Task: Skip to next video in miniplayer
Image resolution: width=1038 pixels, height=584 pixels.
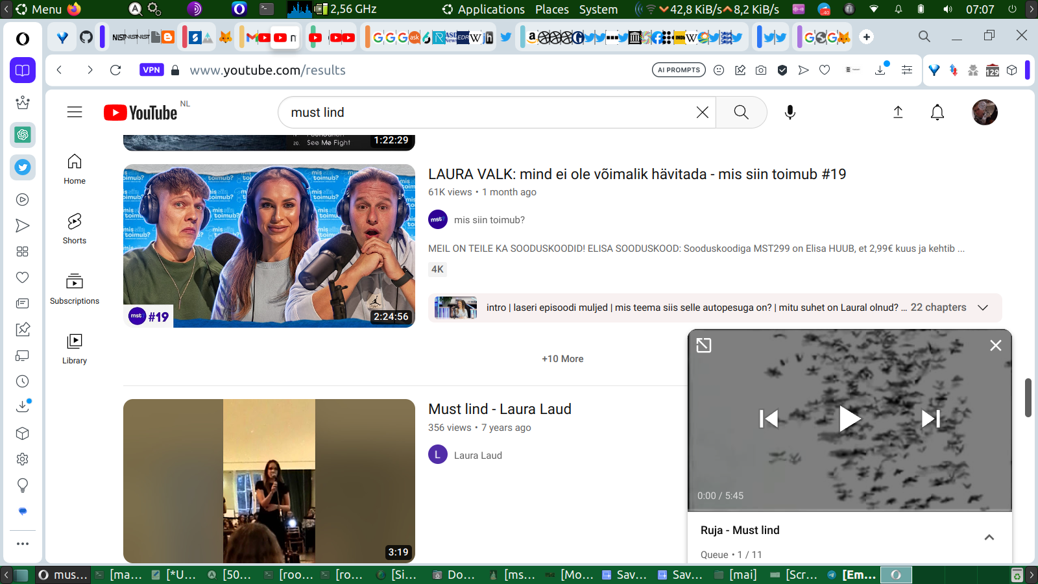Action: point(931,419)
